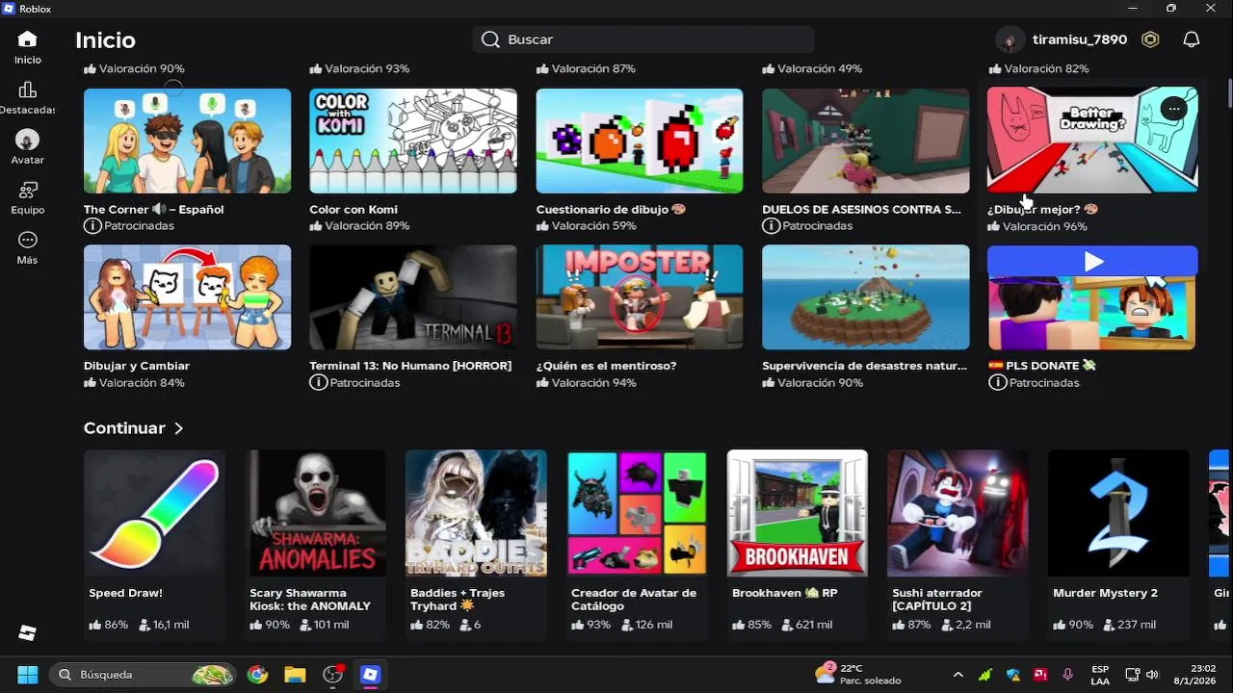Click the magnifier icon in search bar

point(490,39)
